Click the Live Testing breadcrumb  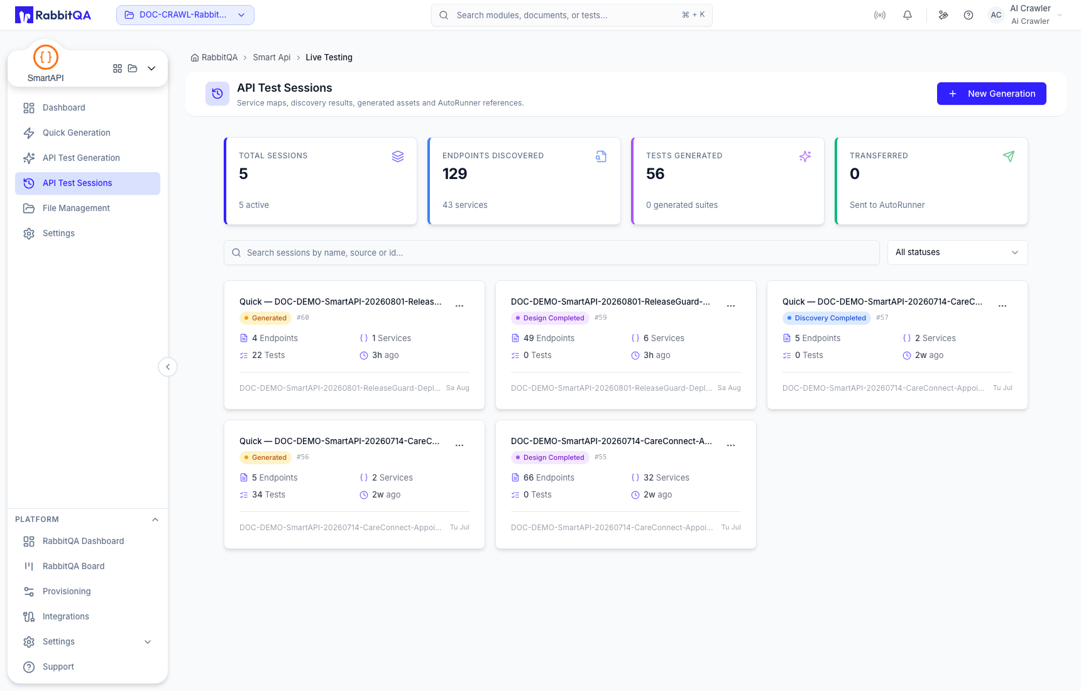click(x=329, y=58)
